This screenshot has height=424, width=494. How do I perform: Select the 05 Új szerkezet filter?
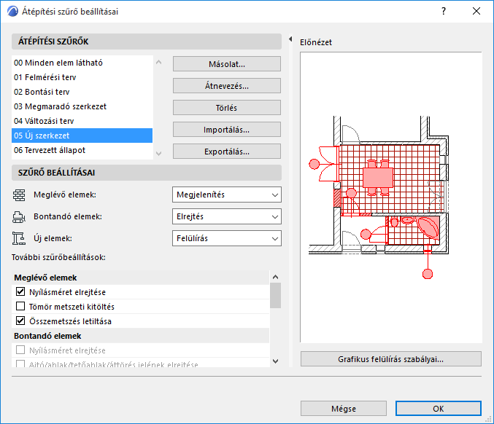pos(82,136)
